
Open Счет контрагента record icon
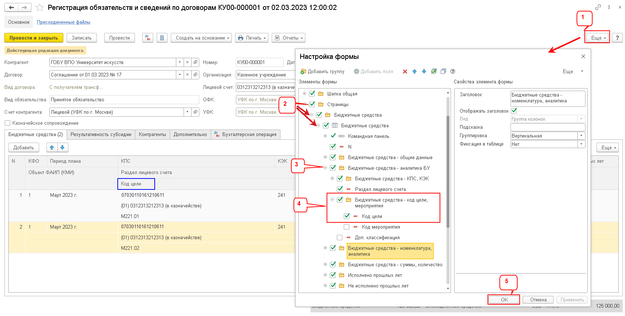pyautogui.click(x=196, y=112)
